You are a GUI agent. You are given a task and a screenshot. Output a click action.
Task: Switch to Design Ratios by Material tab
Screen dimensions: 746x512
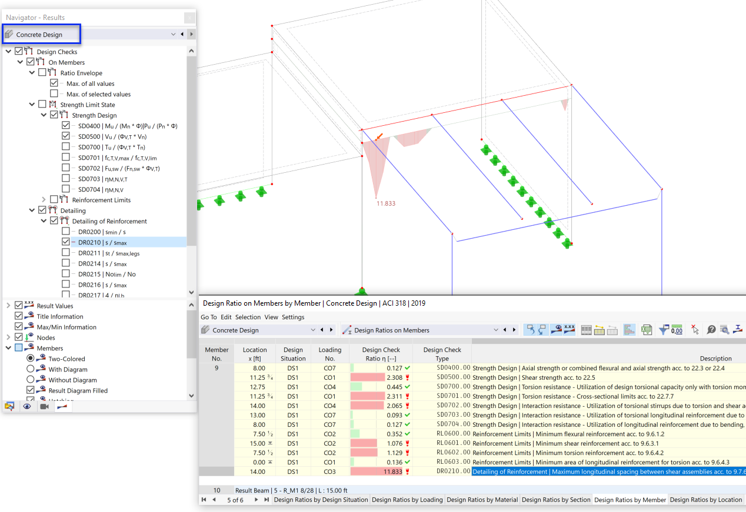482,500
